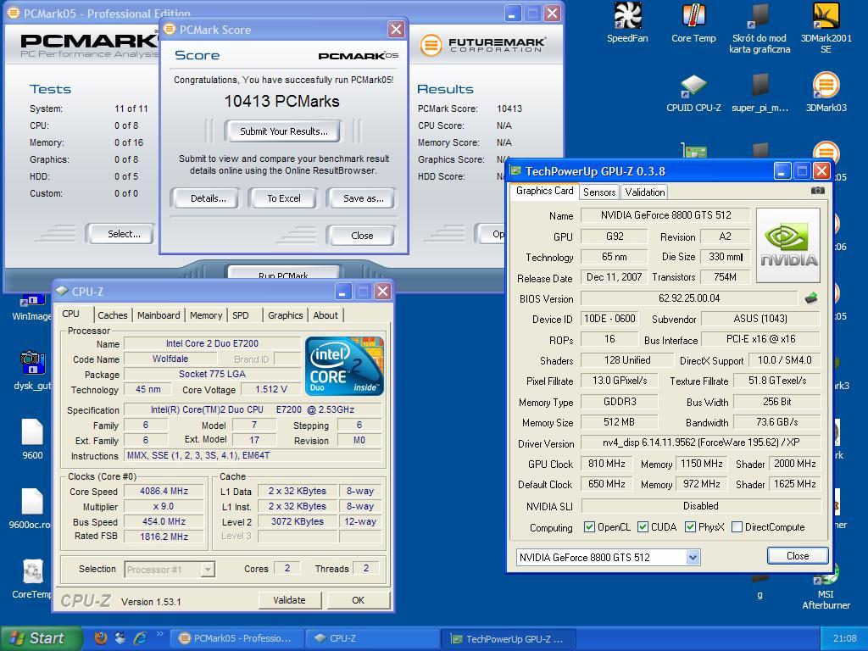Switch to the Caches tab in CPU-Z
This screenshot has width=868, height=651.
coord(113,315)
